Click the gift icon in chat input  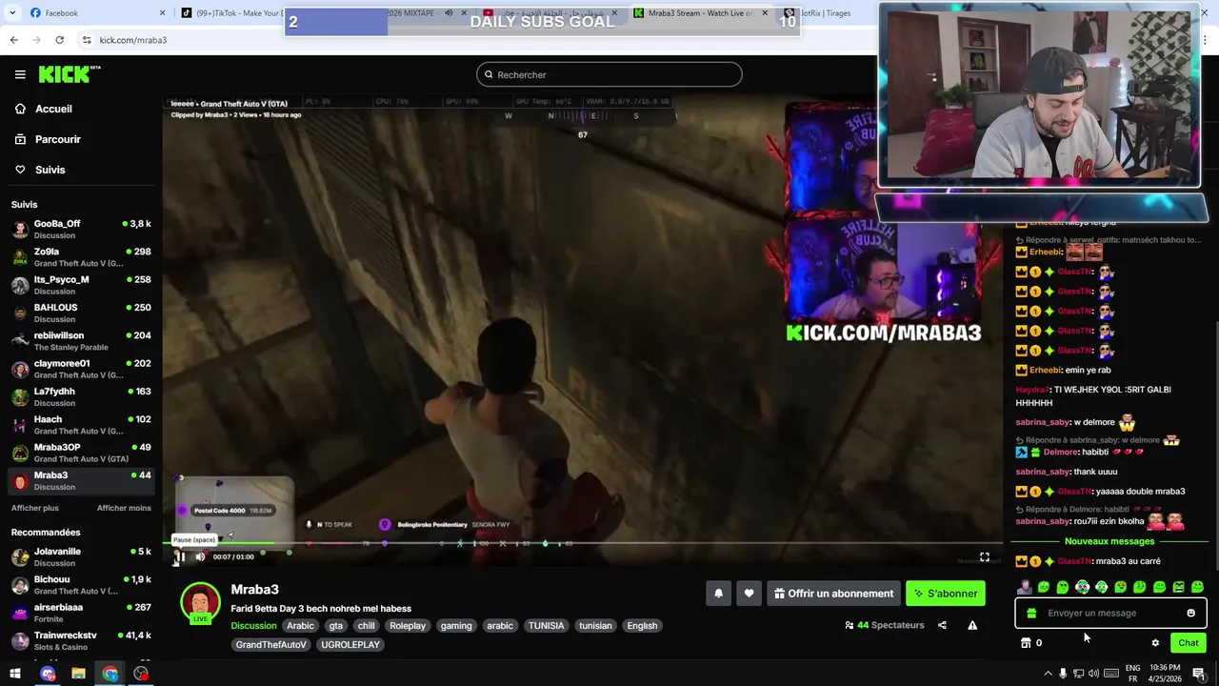[x=1031, y=614]
